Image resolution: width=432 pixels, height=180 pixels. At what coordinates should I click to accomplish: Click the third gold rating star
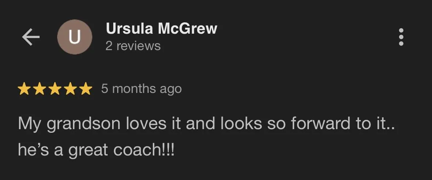(55, 89)
